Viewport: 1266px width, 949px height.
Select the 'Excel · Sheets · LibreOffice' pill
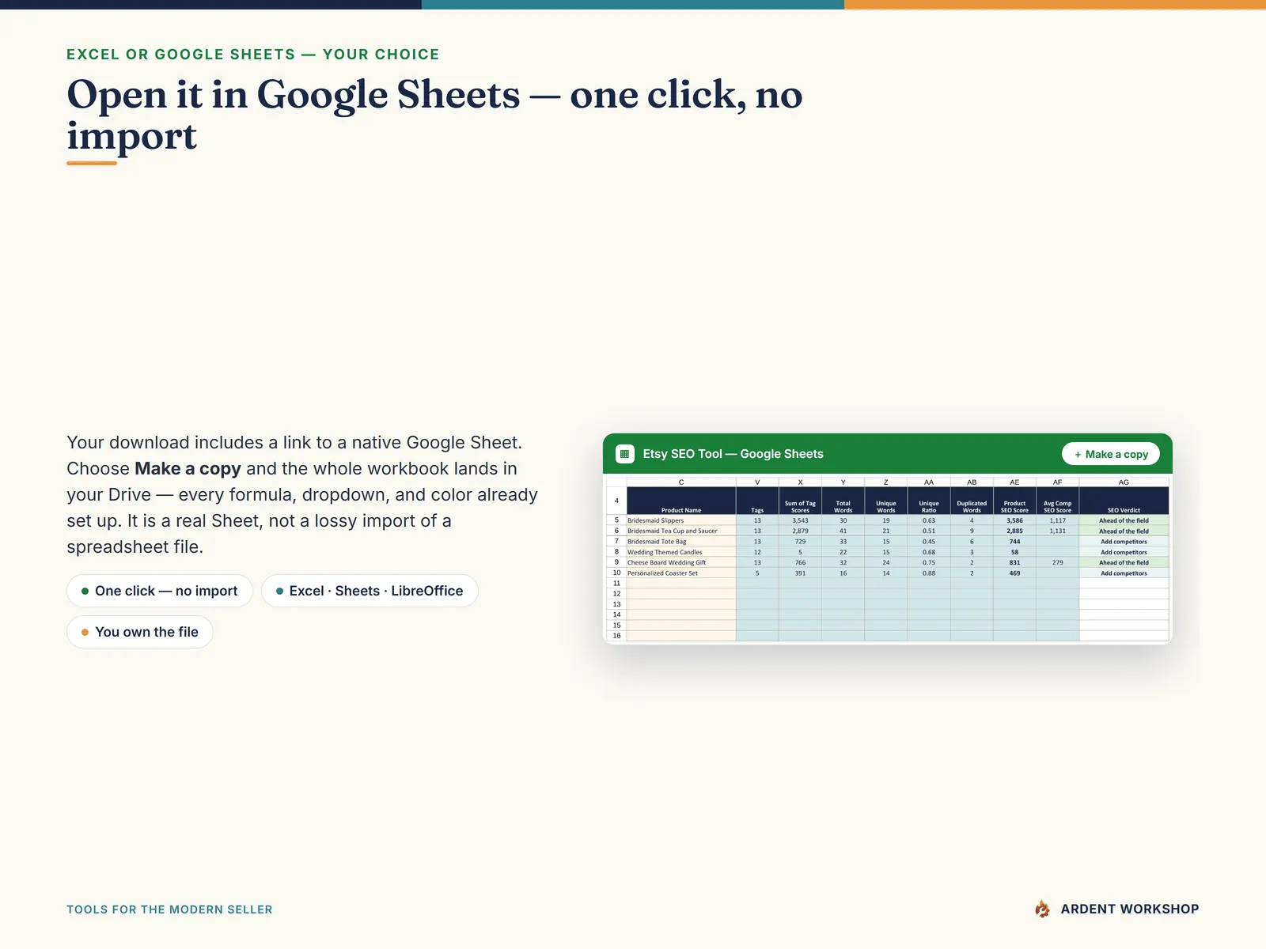point(370,591)
